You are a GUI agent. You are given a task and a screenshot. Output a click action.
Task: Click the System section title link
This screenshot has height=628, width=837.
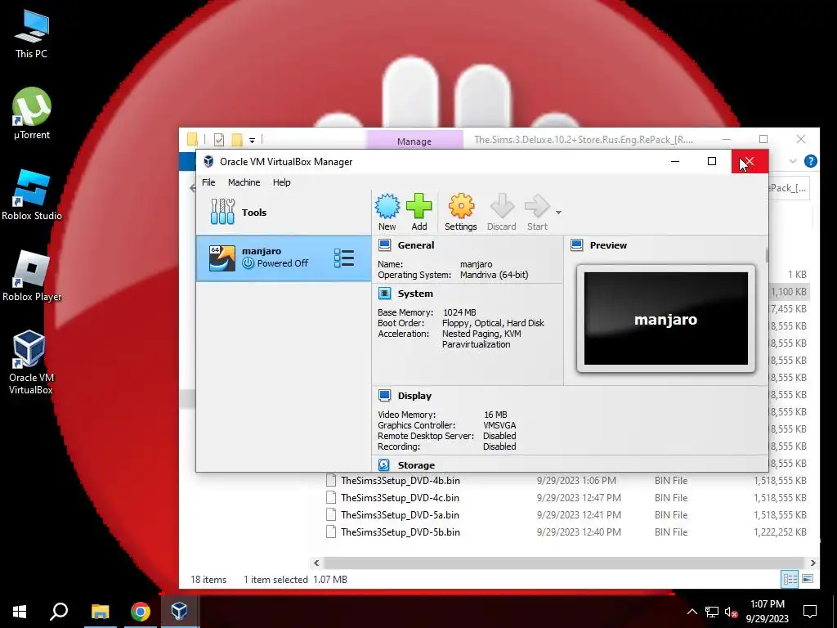pos(415,294)
